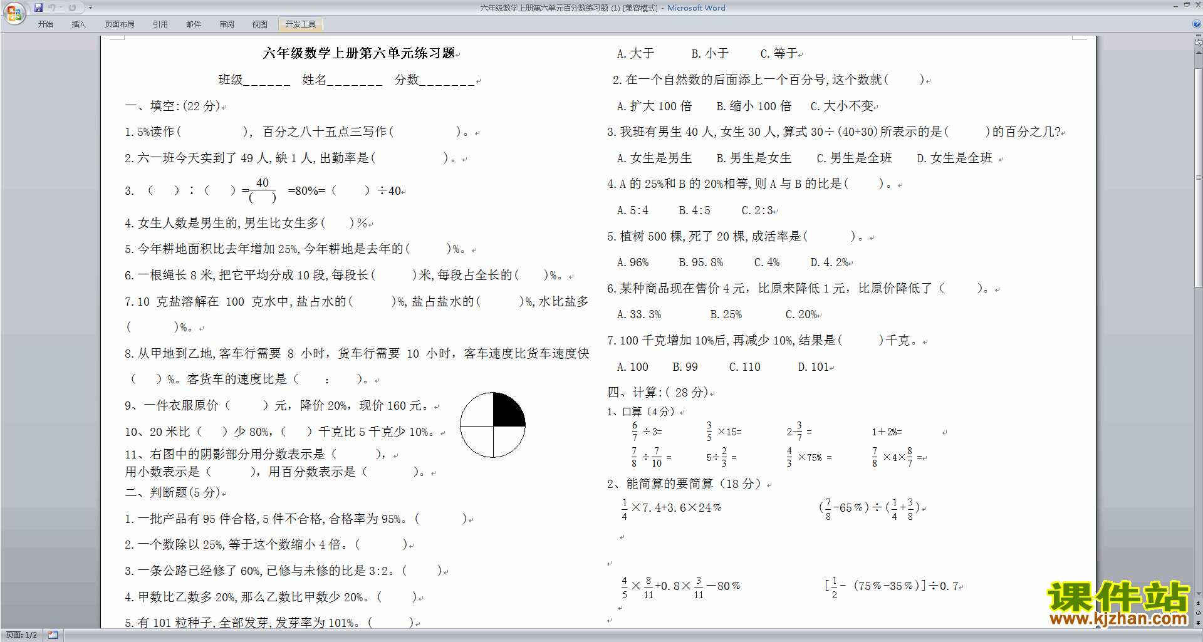This screenshot has width=1203, height=642.
Task: Click expression ending ÷0.7
Action: pyautogui.click(x=892, y=586)
